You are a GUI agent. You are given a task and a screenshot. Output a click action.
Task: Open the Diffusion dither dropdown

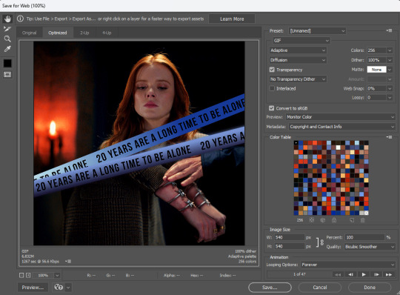(298, 60)
